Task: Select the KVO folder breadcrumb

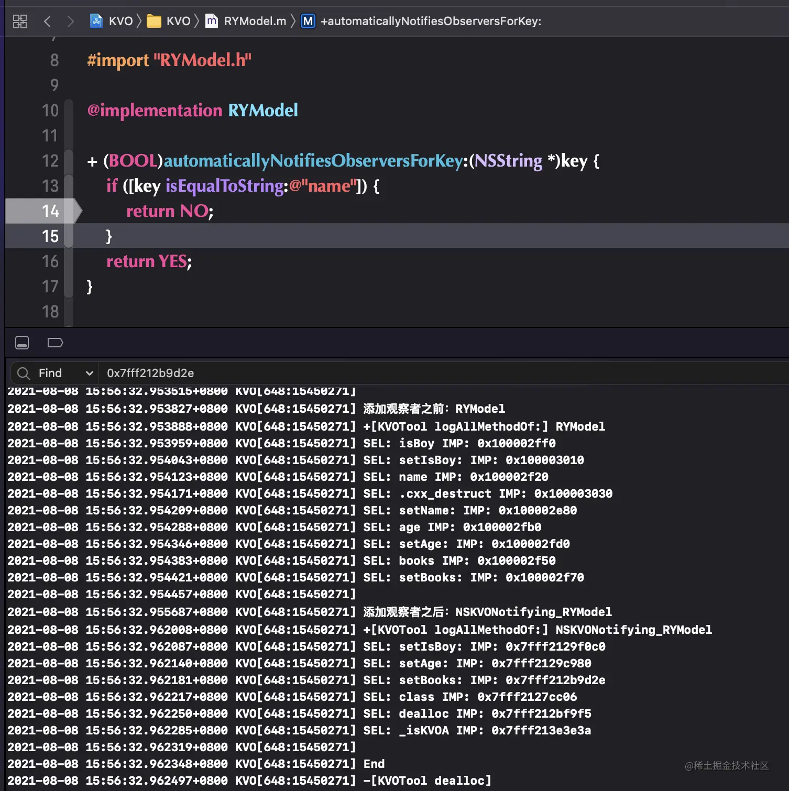Action: [178, 21]
